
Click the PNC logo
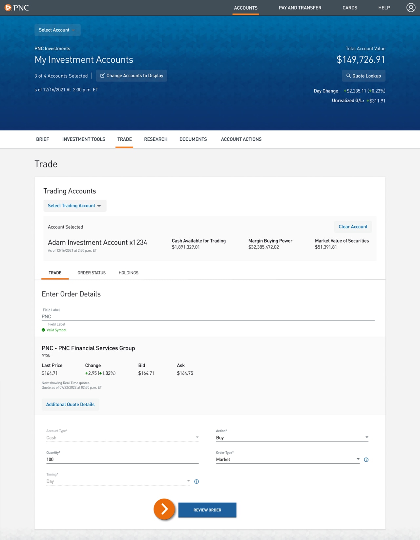[x=17, y=8]
